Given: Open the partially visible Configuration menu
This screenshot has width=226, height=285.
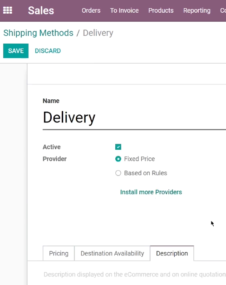Looking at the screenshot, I should click(x=223, y=10).
